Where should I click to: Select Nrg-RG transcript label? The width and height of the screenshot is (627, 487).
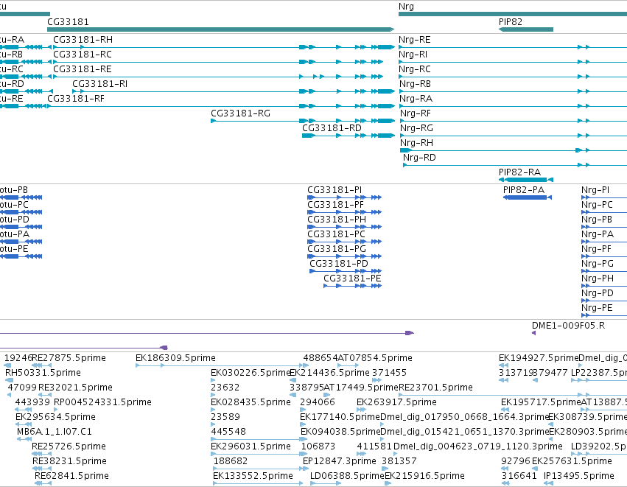pyautogui.click(x=416, y=128)
